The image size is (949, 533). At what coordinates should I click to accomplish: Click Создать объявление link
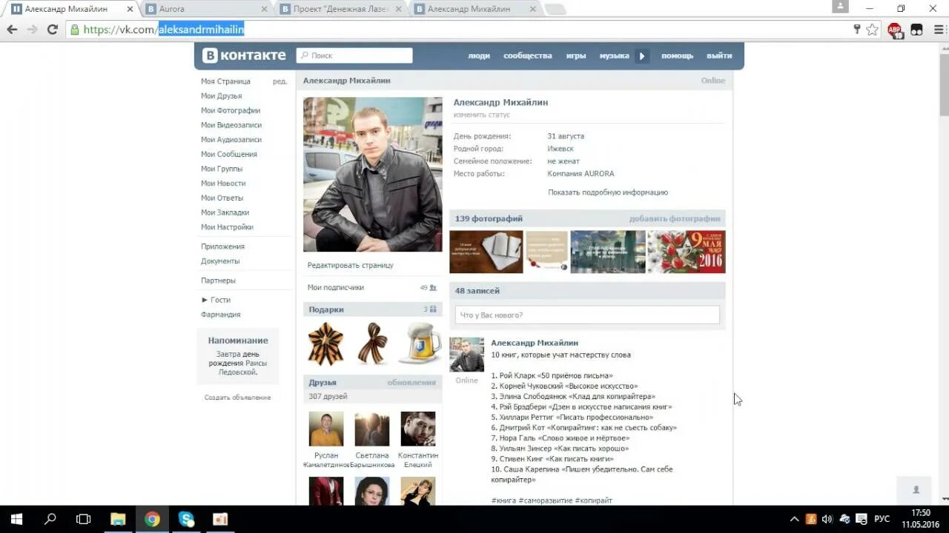(238, 398)
